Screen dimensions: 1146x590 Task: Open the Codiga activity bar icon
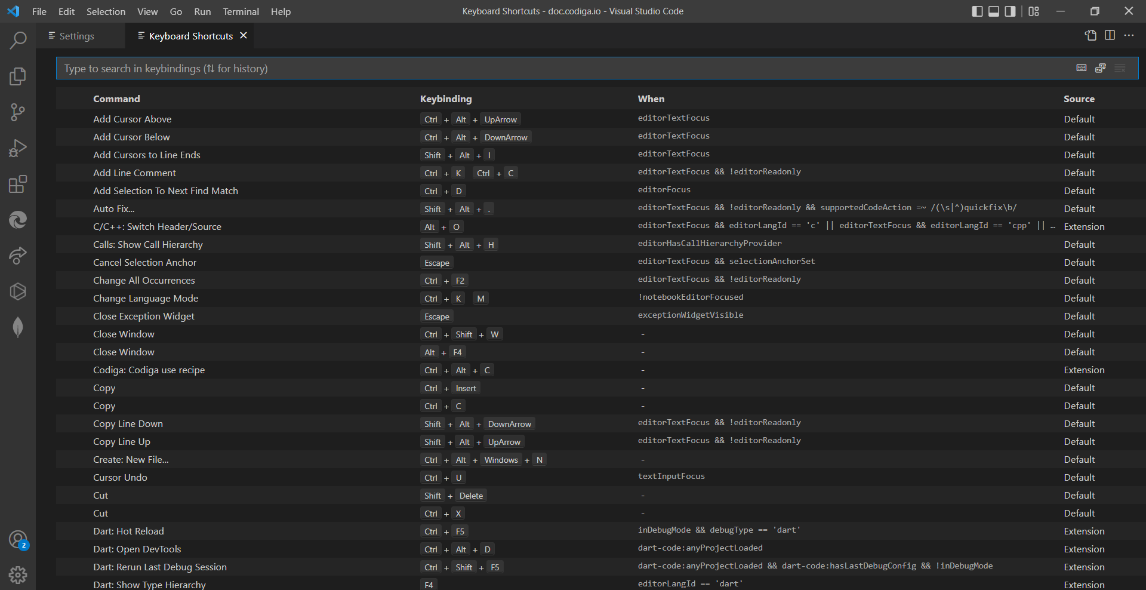click(18, 291)
